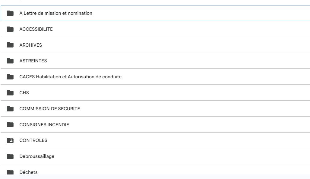Select the Debroussaillage folder name

tap(37, 156)
